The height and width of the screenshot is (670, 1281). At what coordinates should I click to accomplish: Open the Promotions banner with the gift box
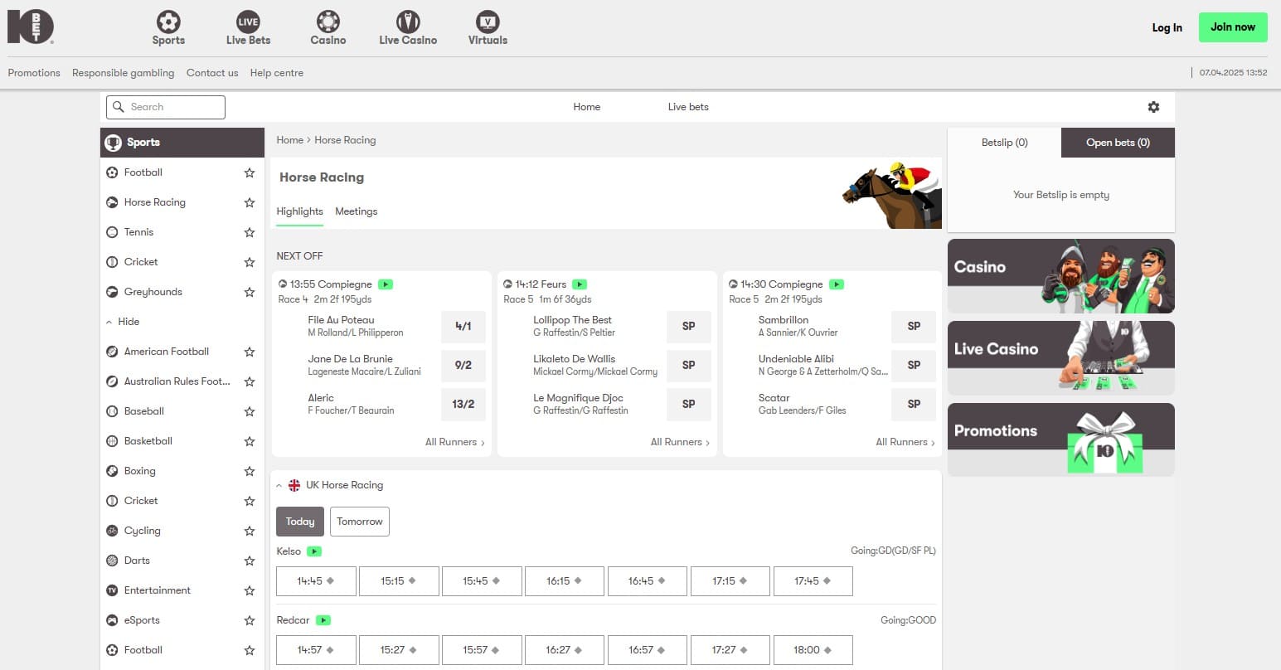1061,439
